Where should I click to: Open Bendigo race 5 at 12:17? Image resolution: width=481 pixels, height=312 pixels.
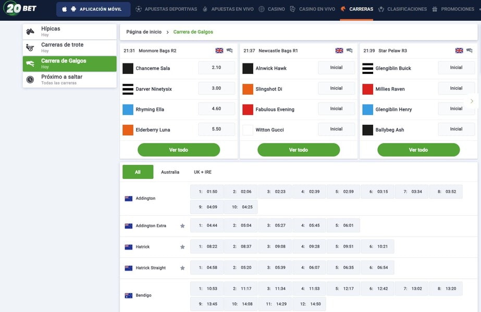(x=344, y=289)
